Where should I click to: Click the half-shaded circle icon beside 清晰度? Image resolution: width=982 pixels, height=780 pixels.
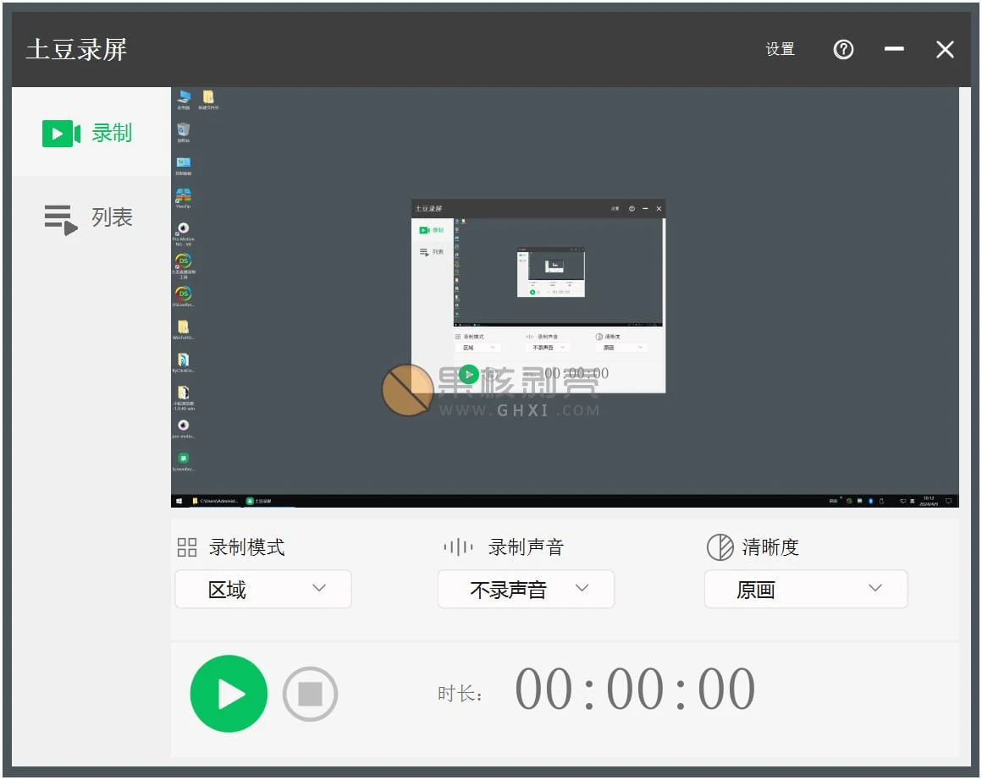click(720, 547)
